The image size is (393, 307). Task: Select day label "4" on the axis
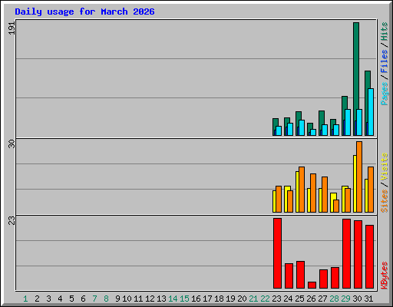(60, 299)
